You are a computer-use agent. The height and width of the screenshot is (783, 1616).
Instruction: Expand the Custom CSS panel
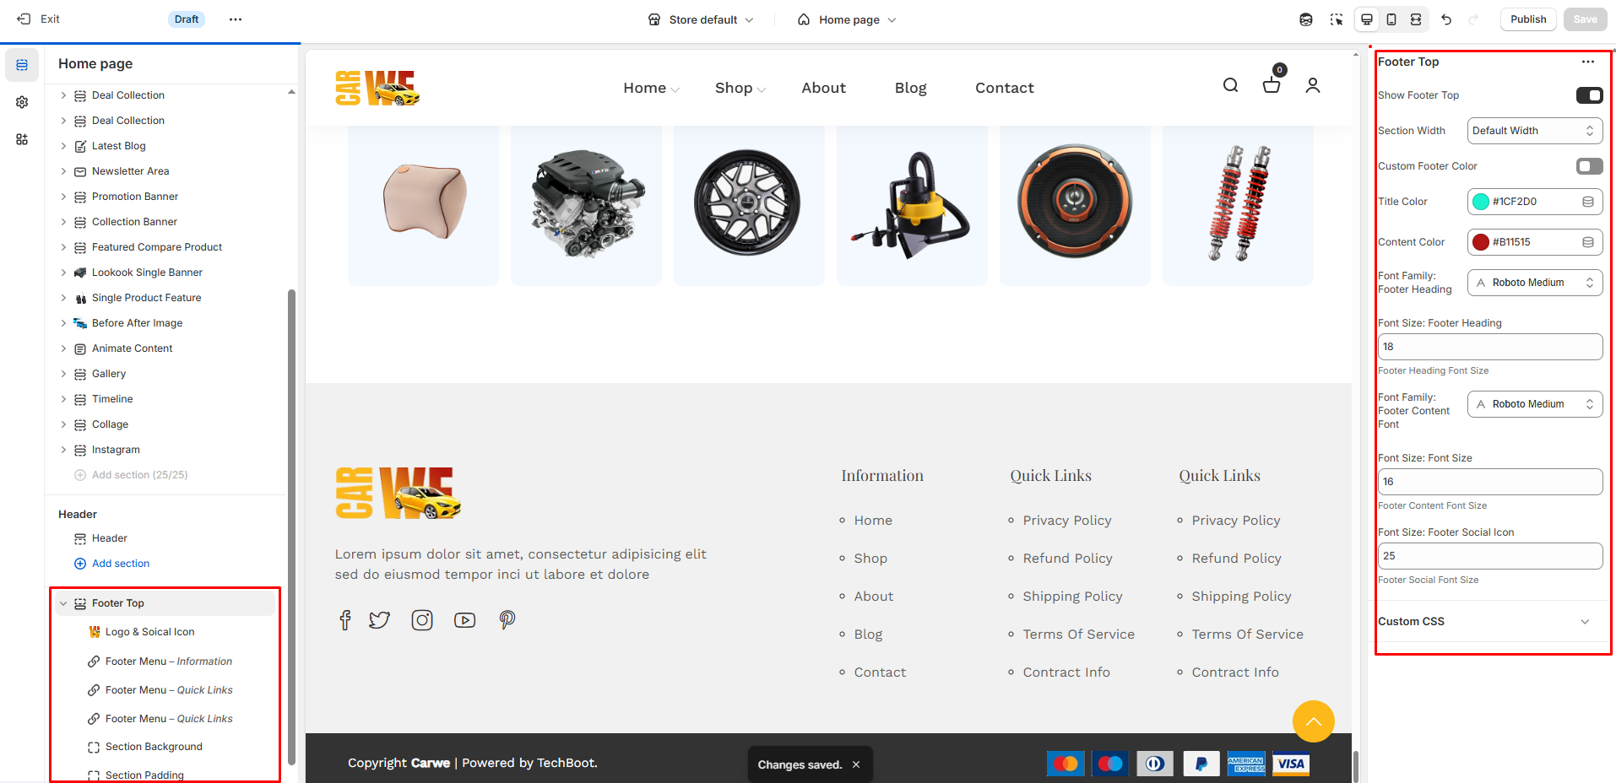[x=1584, y=622]
